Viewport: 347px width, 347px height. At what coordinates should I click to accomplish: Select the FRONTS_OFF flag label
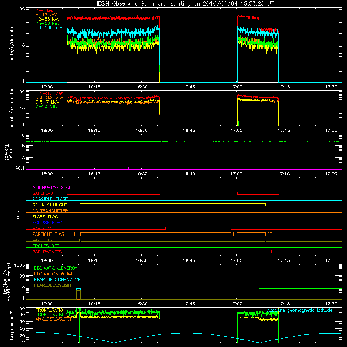click(x=46, y=246)
